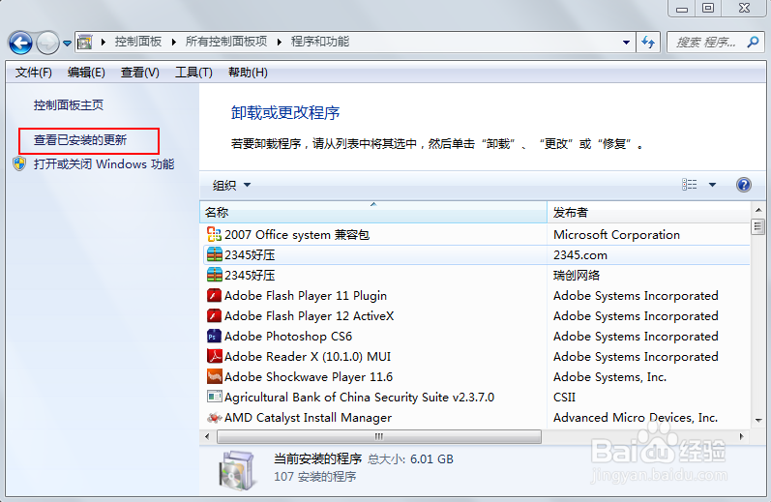Open the 编辑(E) menu
Image resolution: width=771 pixels, height=502 pixels.
pyautogui.click(x=86, y=73)
